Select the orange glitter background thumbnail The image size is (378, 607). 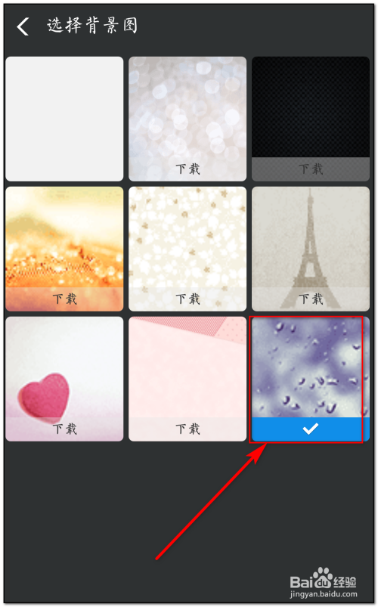pos(64,249)
